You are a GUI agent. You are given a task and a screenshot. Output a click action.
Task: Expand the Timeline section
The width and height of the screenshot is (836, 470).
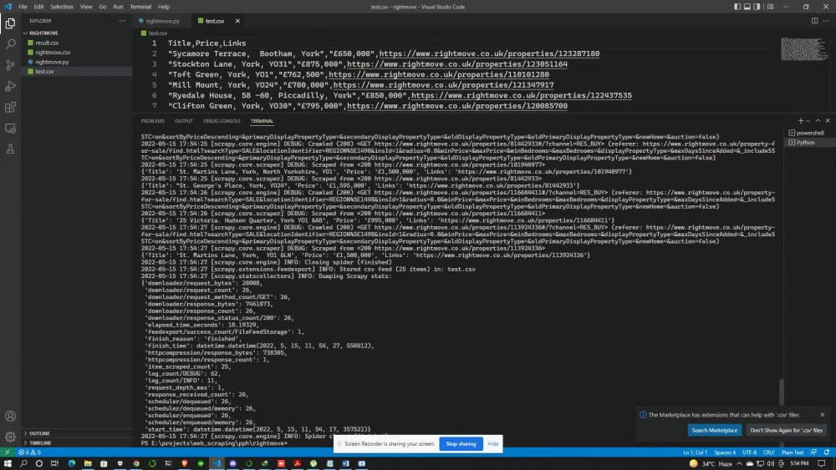[77, 442]
